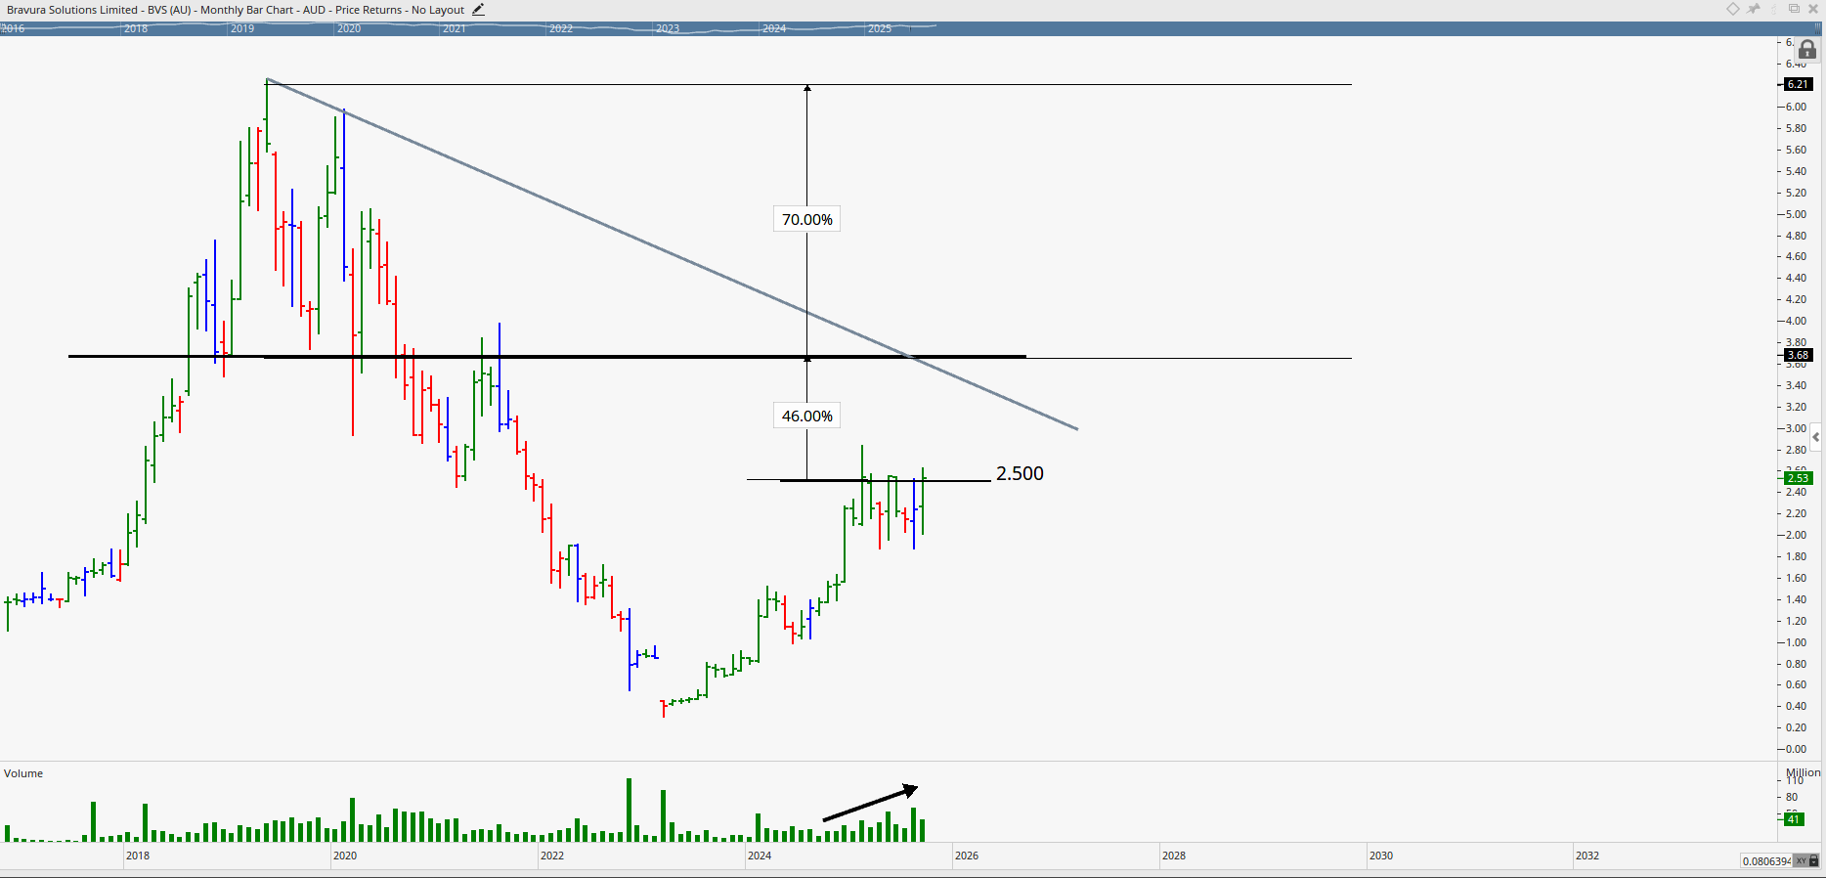The image size is (1826, 878).
Task: Click the Volume panel label
Action: click(x=23, y=773)
